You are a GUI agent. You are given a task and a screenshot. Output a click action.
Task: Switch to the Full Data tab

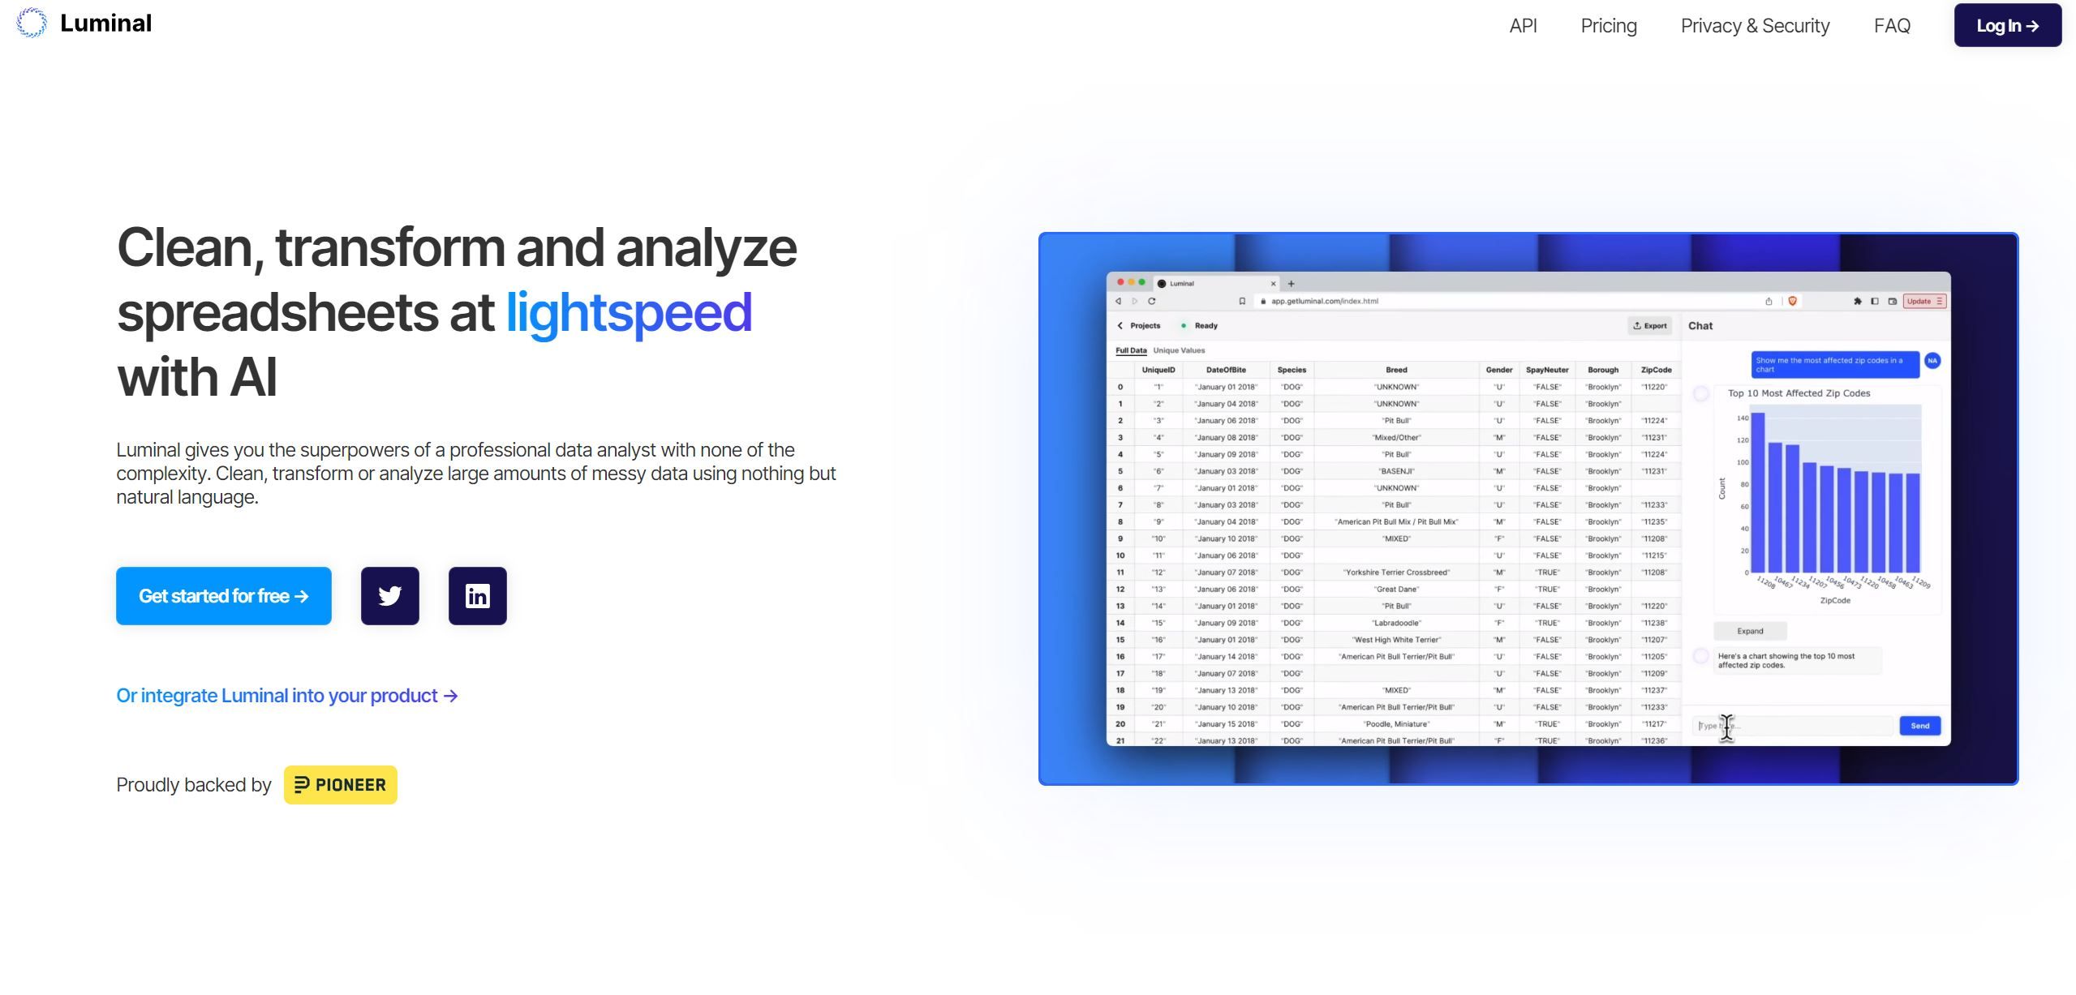[1132, 350]
